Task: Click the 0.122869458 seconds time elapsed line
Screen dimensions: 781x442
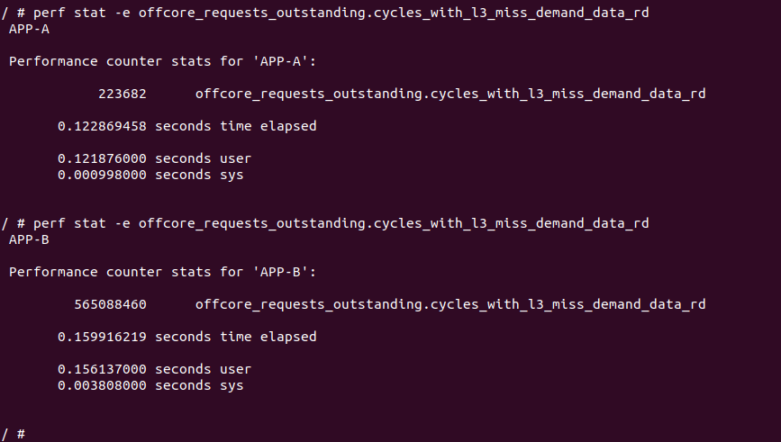Action: click(x=186, y=126)
